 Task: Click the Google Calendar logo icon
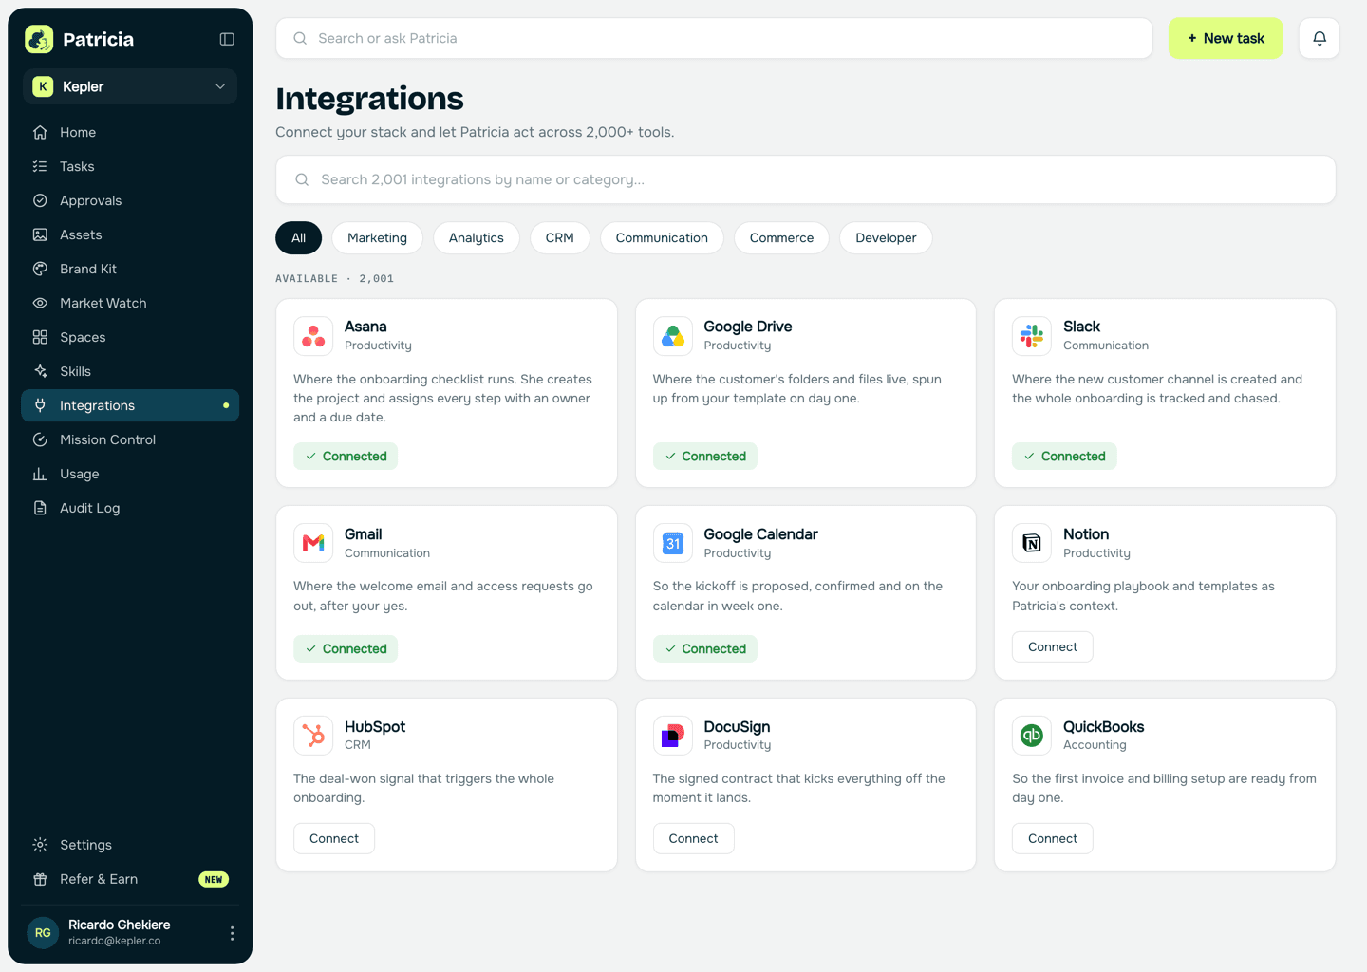tap(673, 543)
